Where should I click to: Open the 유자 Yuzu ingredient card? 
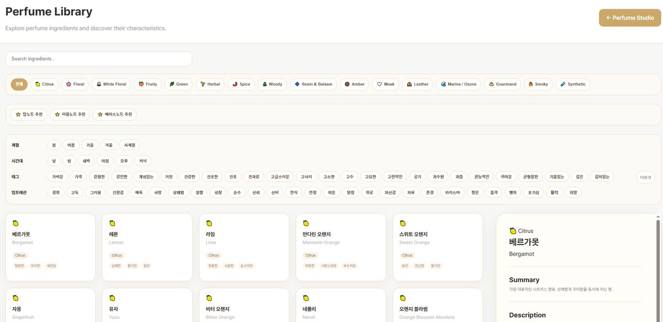tap(147, 305)
